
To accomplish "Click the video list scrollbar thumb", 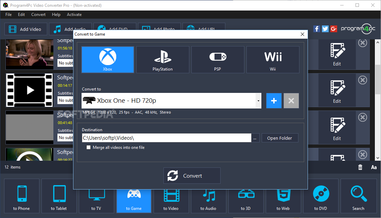I will tap(378, 80).
